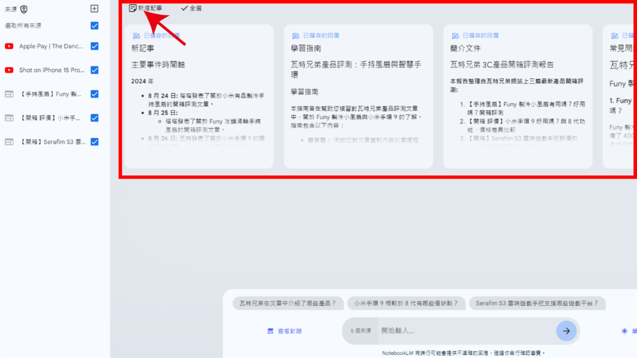
Task: Click the sparkle icon at right of chat bar
Action: [625, 331]
